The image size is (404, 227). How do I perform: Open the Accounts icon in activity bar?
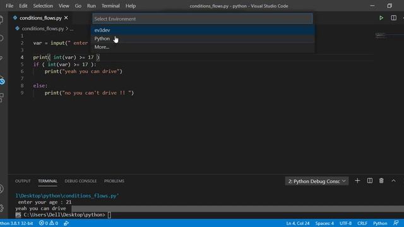1,189
